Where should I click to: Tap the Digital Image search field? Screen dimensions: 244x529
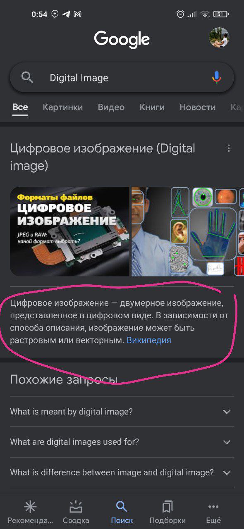(122, 77)
